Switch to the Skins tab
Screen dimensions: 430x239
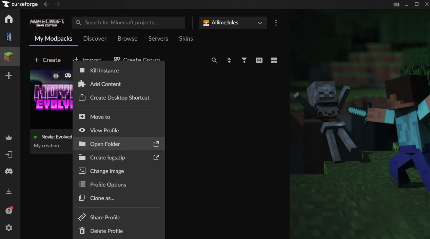[186, 39]
